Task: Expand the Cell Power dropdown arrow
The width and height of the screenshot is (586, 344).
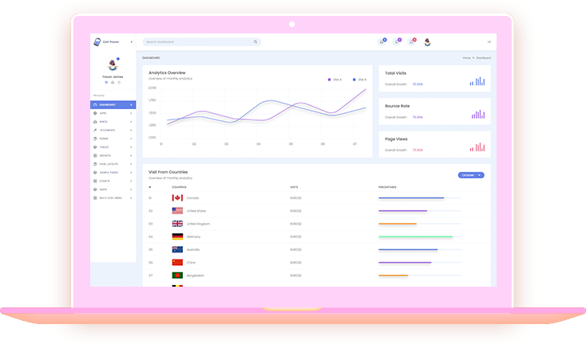Action: 132,41
